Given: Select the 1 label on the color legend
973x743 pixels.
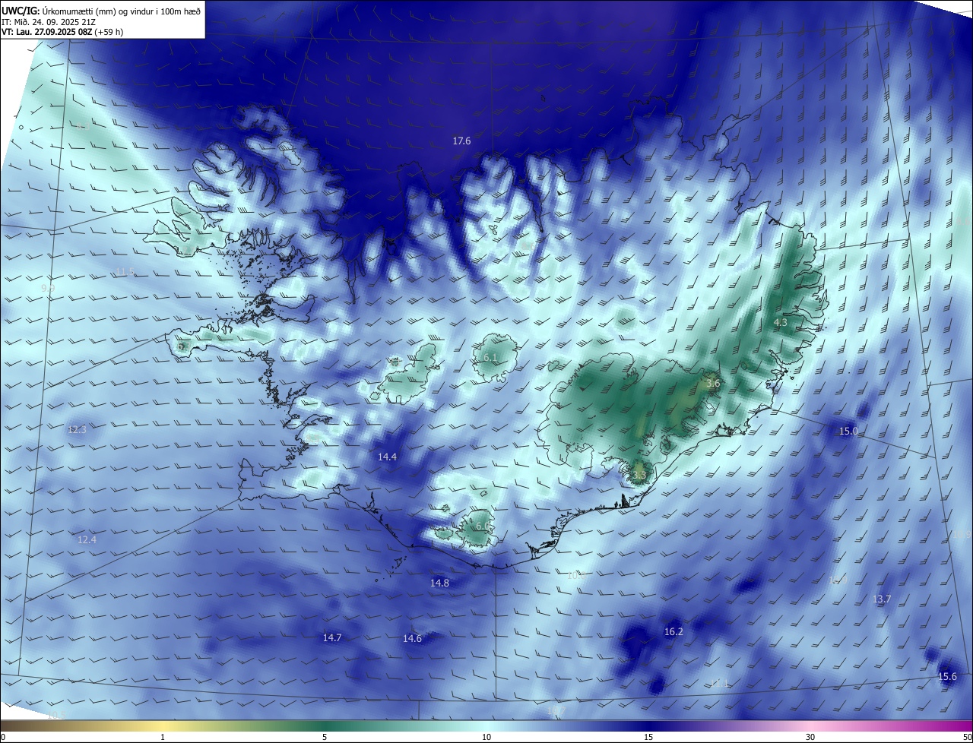Looking at the screenshot, I should [x=163, y=737].
